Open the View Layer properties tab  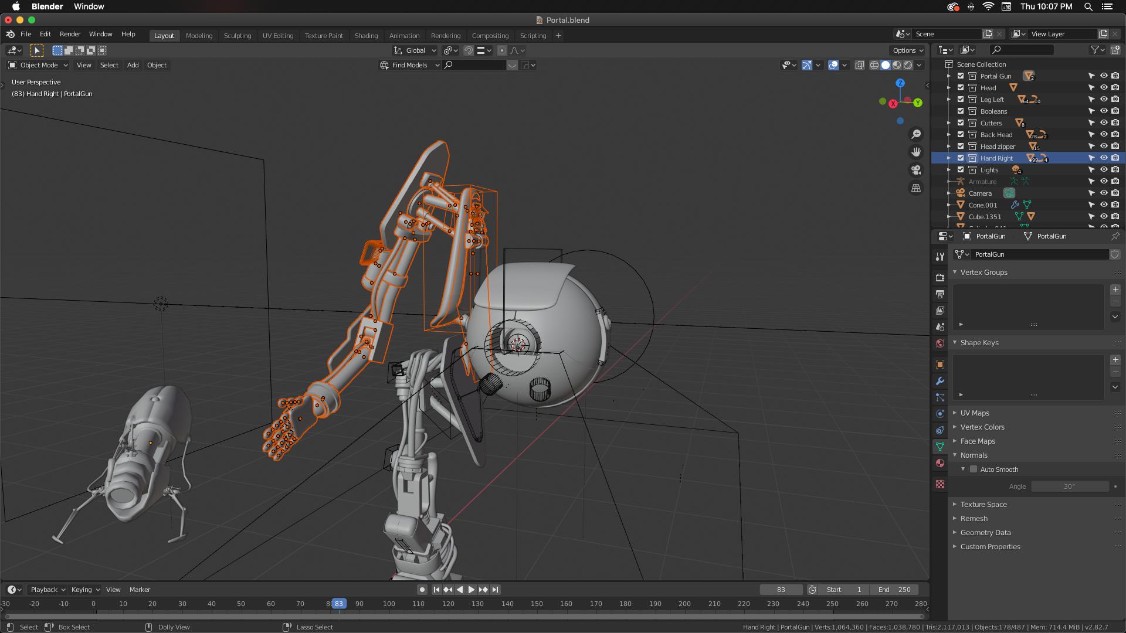[940, 310]
